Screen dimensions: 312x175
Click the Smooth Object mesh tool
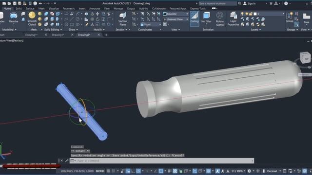[32, 19]
